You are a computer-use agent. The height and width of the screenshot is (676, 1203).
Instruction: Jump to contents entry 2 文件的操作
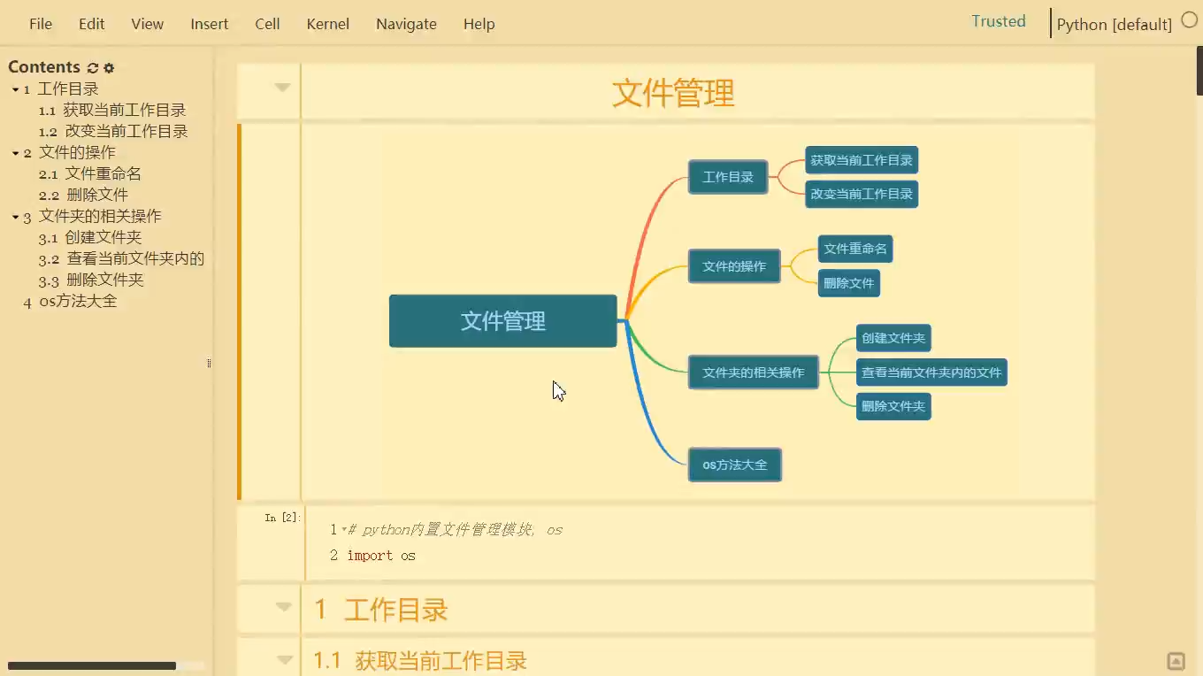(69, 153)
